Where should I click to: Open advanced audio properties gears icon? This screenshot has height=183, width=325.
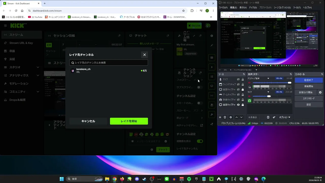274,117
